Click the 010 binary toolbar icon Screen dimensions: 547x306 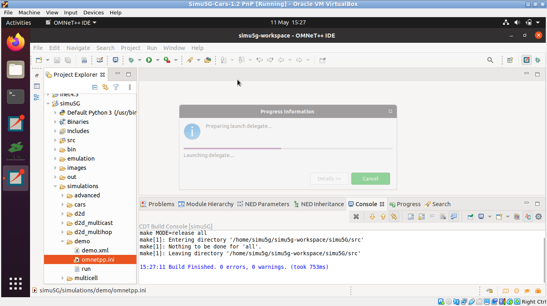[84, 60]
